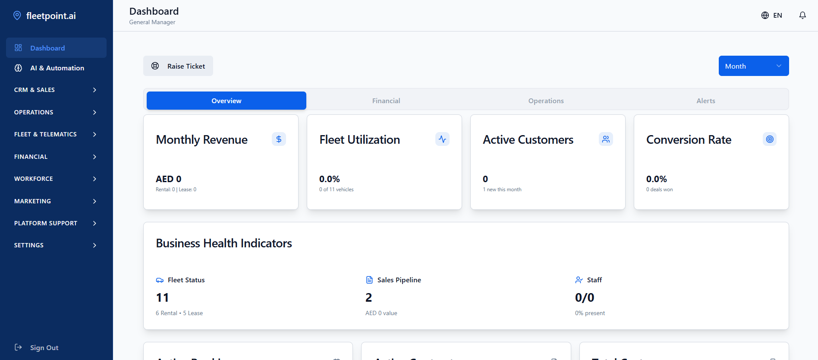Image resolution: width=818 pixels, height=360 pixels.
Task: Click the Sign Out arrow icon
Action: [x=18, y=347]
